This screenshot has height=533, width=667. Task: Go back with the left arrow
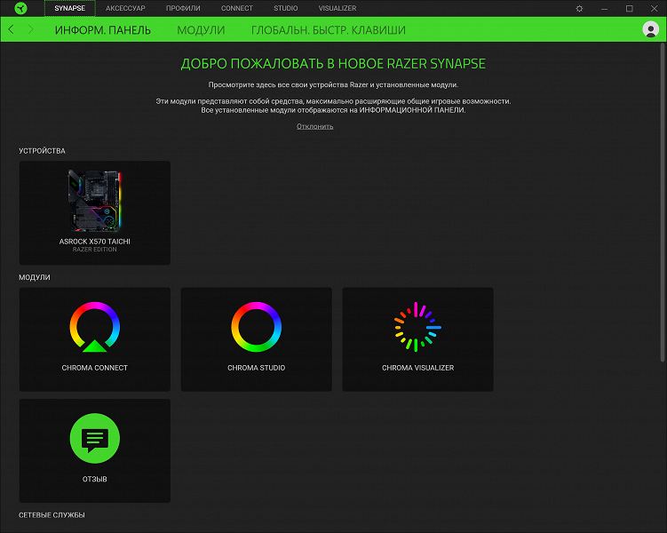pos(12,29)
